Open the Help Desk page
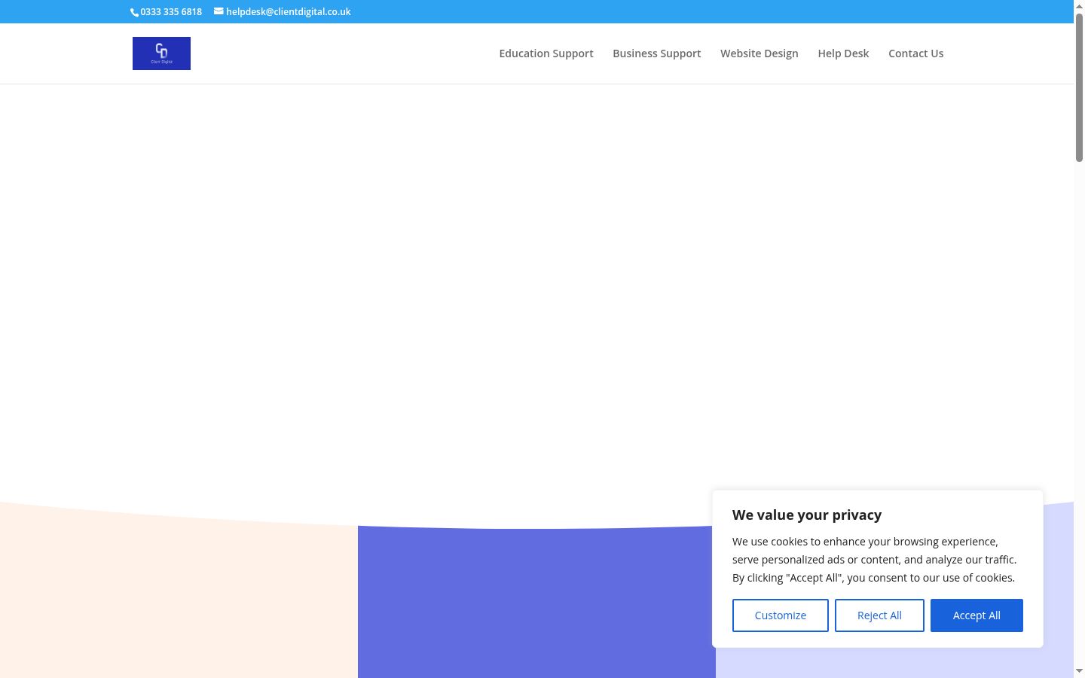 point(843,53)
